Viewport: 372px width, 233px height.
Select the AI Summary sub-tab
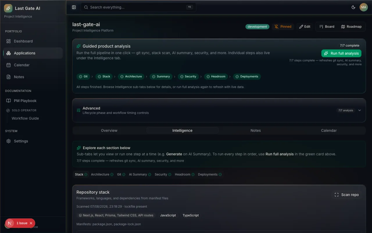tap(140, 174)
